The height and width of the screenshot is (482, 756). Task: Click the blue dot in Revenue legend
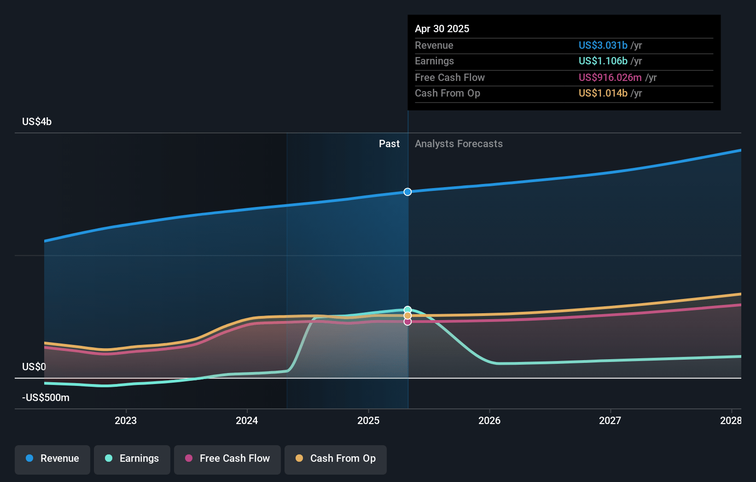[x=29, y=458]
